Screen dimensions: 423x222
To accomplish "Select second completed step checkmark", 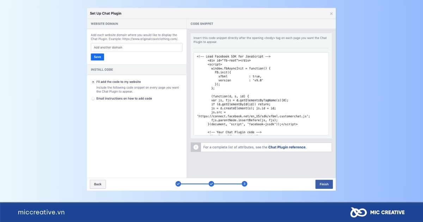I will 211,184.
